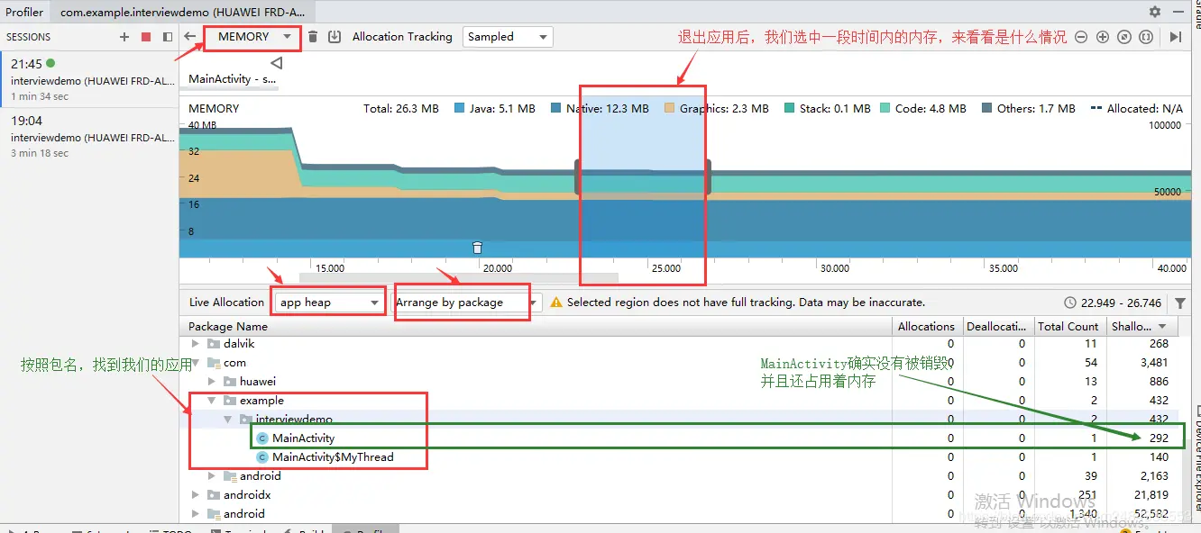The width and height of the screenshot is (1201, 533).
Task: Collapse the Sessions panel
Action: point(168,37)
